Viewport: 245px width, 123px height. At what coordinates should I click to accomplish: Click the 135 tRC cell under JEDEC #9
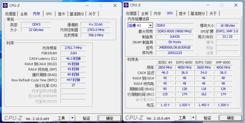point(165,94)
